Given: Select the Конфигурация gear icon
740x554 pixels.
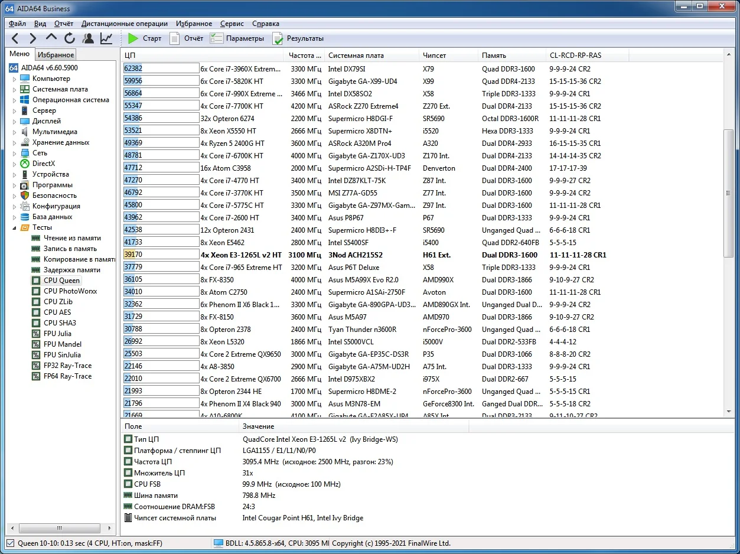Looking at the screenshot, I should (x=25, y=206).
